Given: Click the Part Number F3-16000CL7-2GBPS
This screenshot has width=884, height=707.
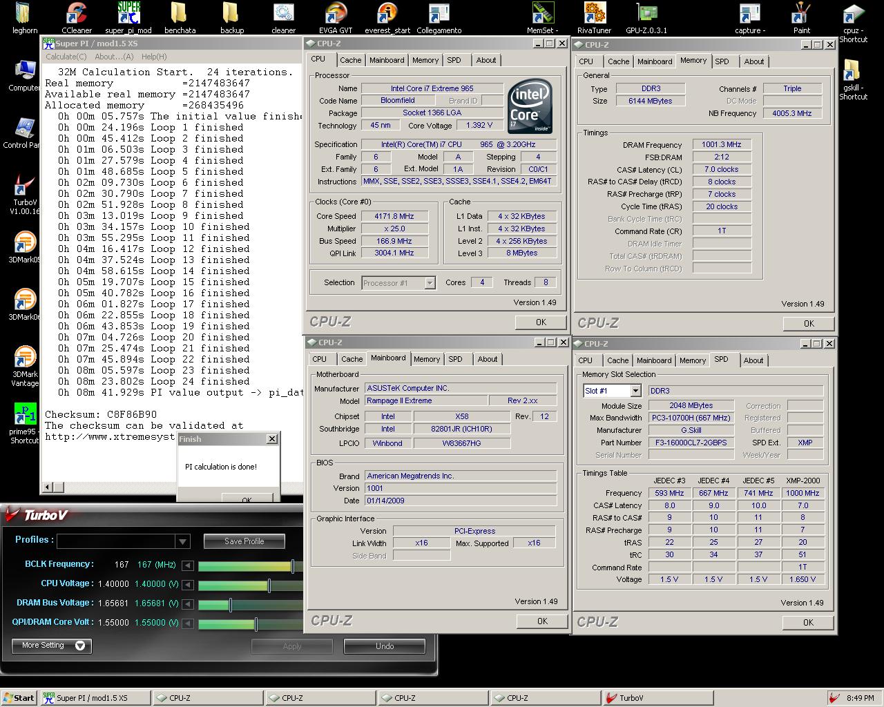Looking at the screenshot, I should coord(692,443).
